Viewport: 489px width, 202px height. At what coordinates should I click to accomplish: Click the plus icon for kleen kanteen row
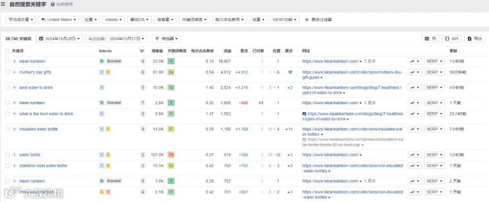click(x=14, y=102)
